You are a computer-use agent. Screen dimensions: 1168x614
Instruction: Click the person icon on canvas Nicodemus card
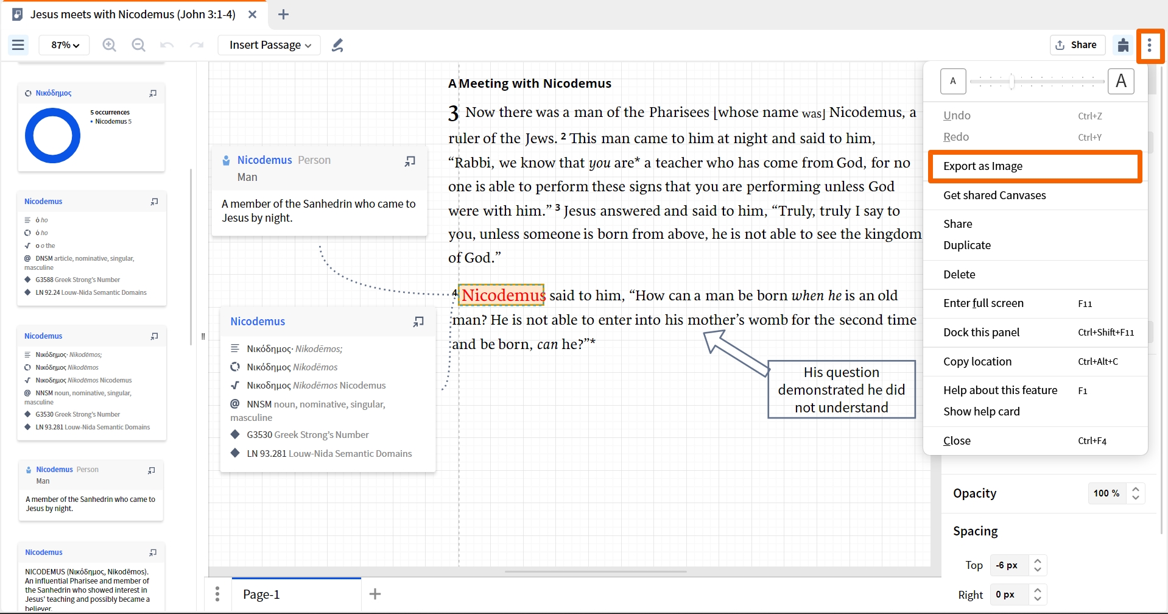pos(226,160)
